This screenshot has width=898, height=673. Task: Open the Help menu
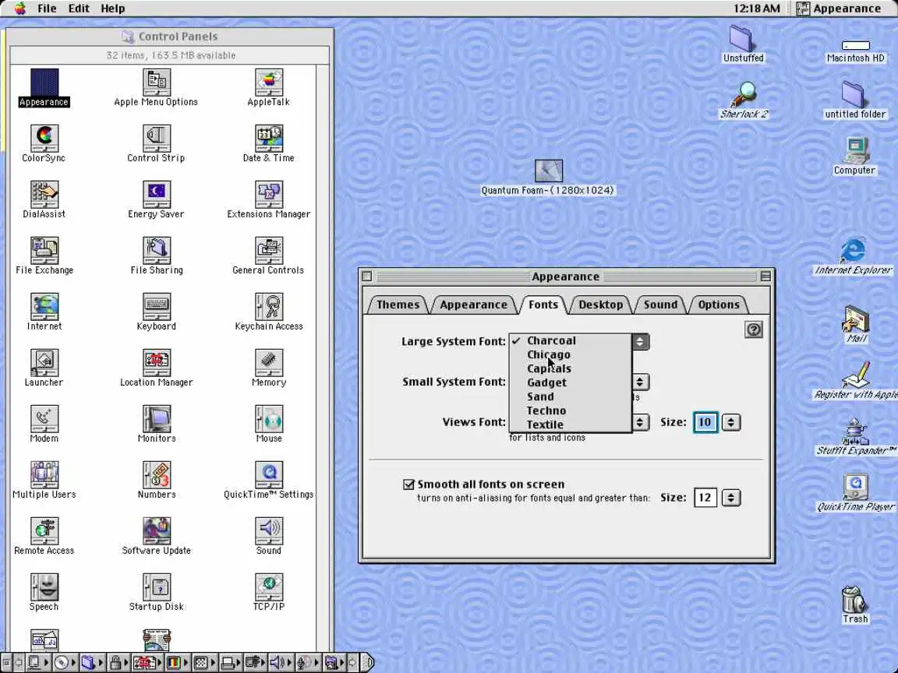[x=113, y=9]
